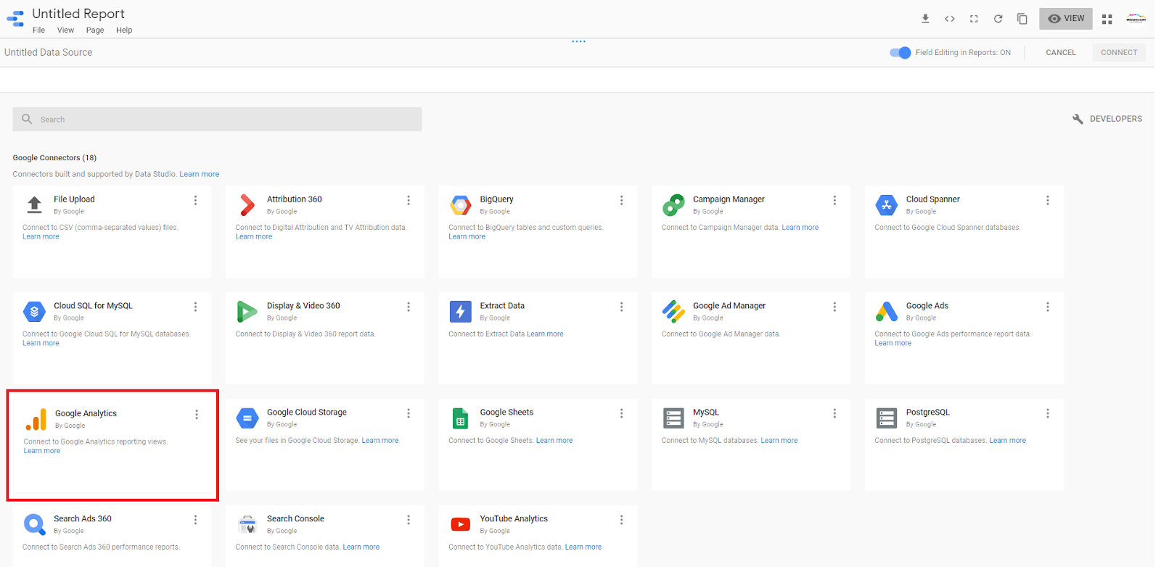The width and height of the screenshot is (1161, 567).
Task: Rename the Untitled Report title
Action: 78,14
